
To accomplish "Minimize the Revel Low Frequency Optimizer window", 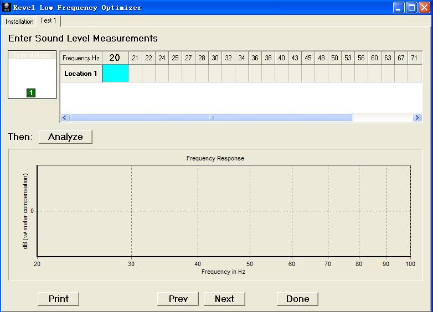I will click(x=399, y=7).
